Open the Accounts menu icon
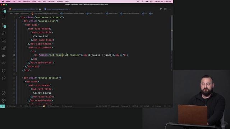 point(4,93)
